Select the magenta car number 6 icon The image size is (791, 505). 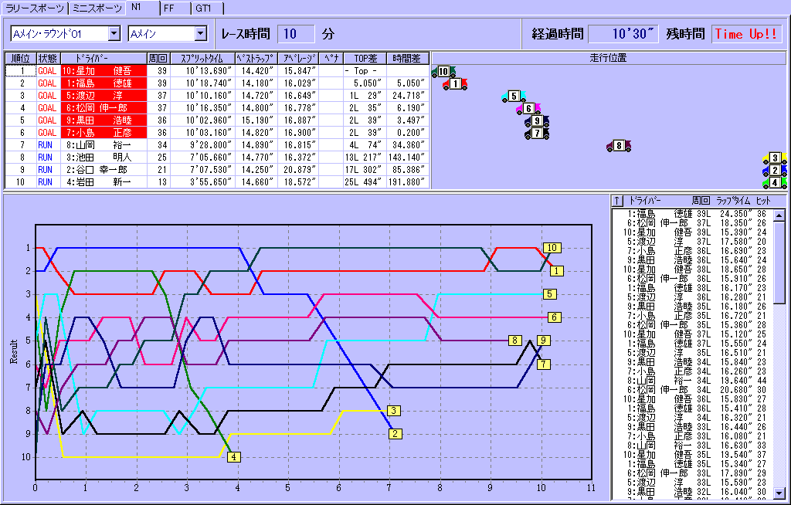click(528, 109)
